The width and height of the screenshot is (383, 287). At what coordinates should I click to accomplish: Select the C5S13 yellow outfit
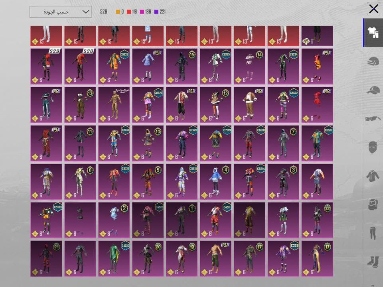46,220
